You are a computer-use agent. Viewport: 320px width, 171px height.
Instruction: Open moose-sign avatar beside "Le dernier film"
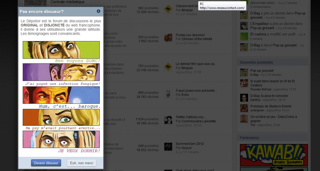(168, 67)
